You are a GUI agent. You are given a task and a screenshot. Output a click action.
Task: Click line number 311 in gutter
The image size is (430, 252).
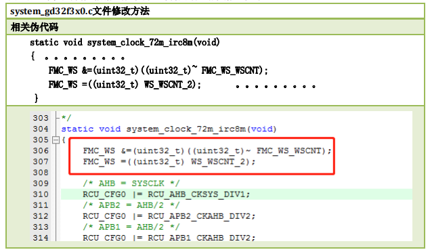[x=41, y=205]
